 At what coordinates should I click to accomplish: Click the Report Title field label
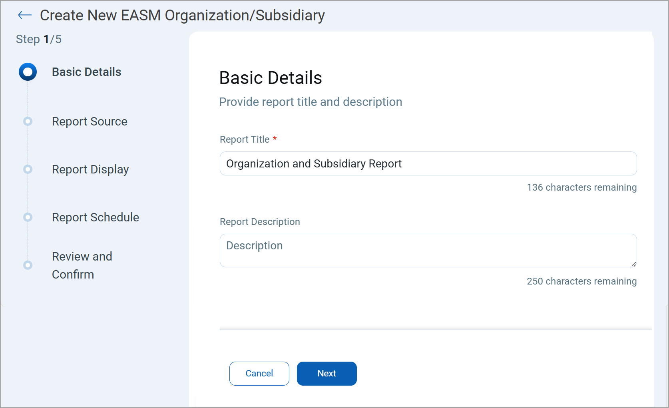click(x=245, y=139)
